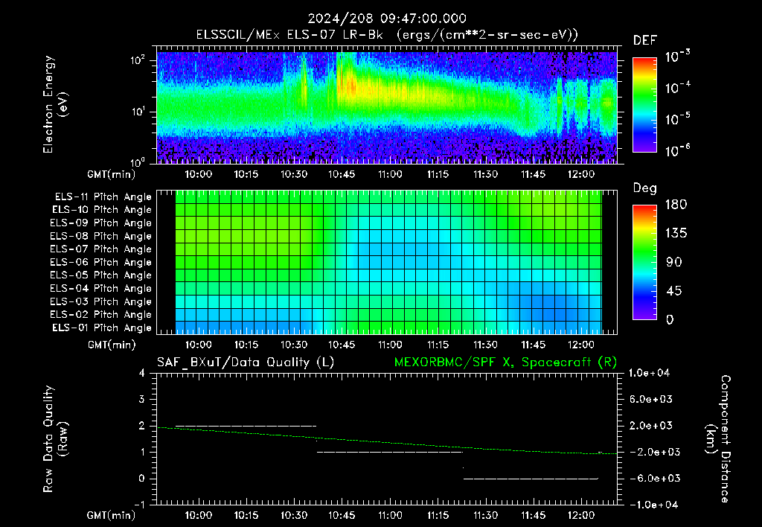This screenshot has width=762, height=527.
Task: Click the timestamp title 2024/208 09:47:00.000
Action: (x=387, y=19)
